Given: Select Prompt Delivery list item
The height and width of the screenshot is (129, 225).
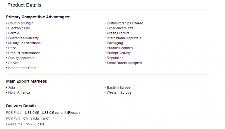Looking at the screenshot, I should pos(119,53).
